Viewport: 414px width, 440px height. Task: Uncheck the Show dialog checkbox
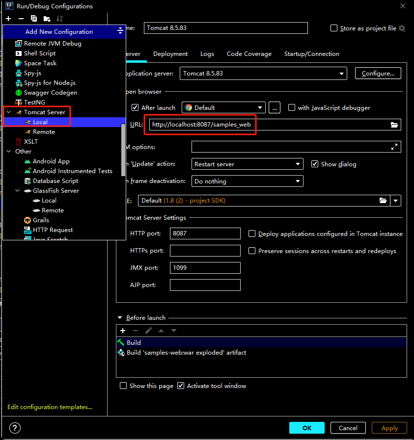[315, 164]
